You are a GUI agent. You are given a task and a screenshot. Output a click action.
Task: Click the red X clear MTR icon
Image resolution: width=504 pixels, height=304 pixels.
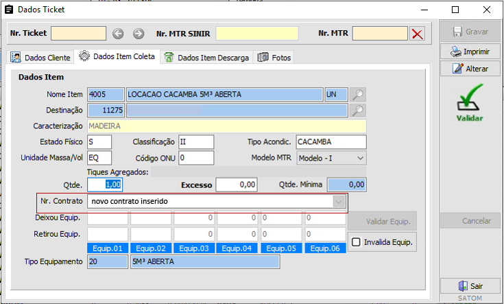tap(417, 34)
